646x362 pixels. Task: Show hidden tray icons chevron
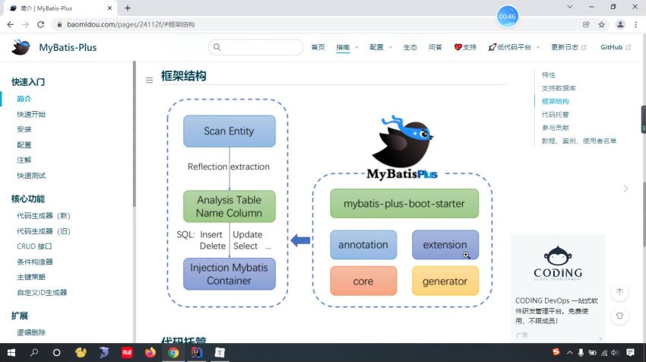tap(570, 353)
